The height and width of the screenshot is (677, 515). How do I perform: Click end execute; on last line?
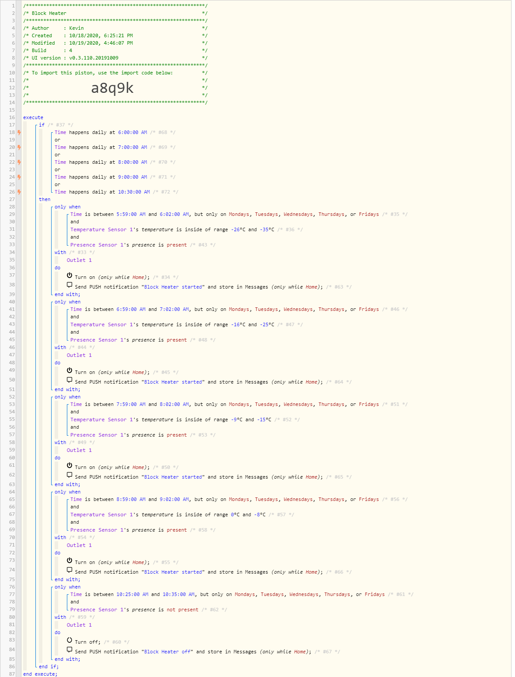click(40, 674)
